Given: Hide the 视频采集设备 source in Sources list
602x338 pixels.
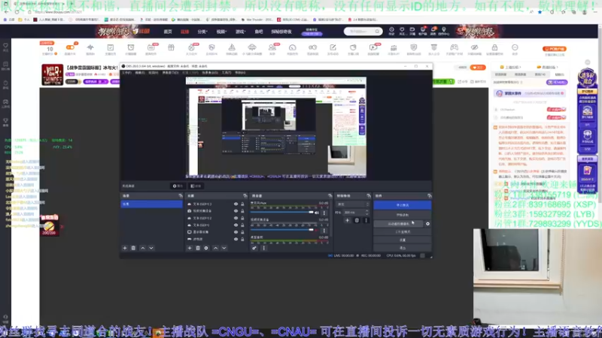Looking at the screenshot, I should 236,211.
